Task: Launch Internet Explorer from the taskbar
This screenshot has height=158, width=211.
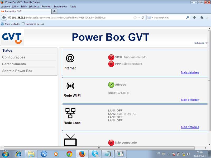Action: pyautogui.click(x=18, y=154)
